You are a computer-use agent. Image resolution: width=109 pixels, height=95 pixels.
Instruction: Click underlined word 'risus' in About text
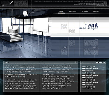pos(18,70)
